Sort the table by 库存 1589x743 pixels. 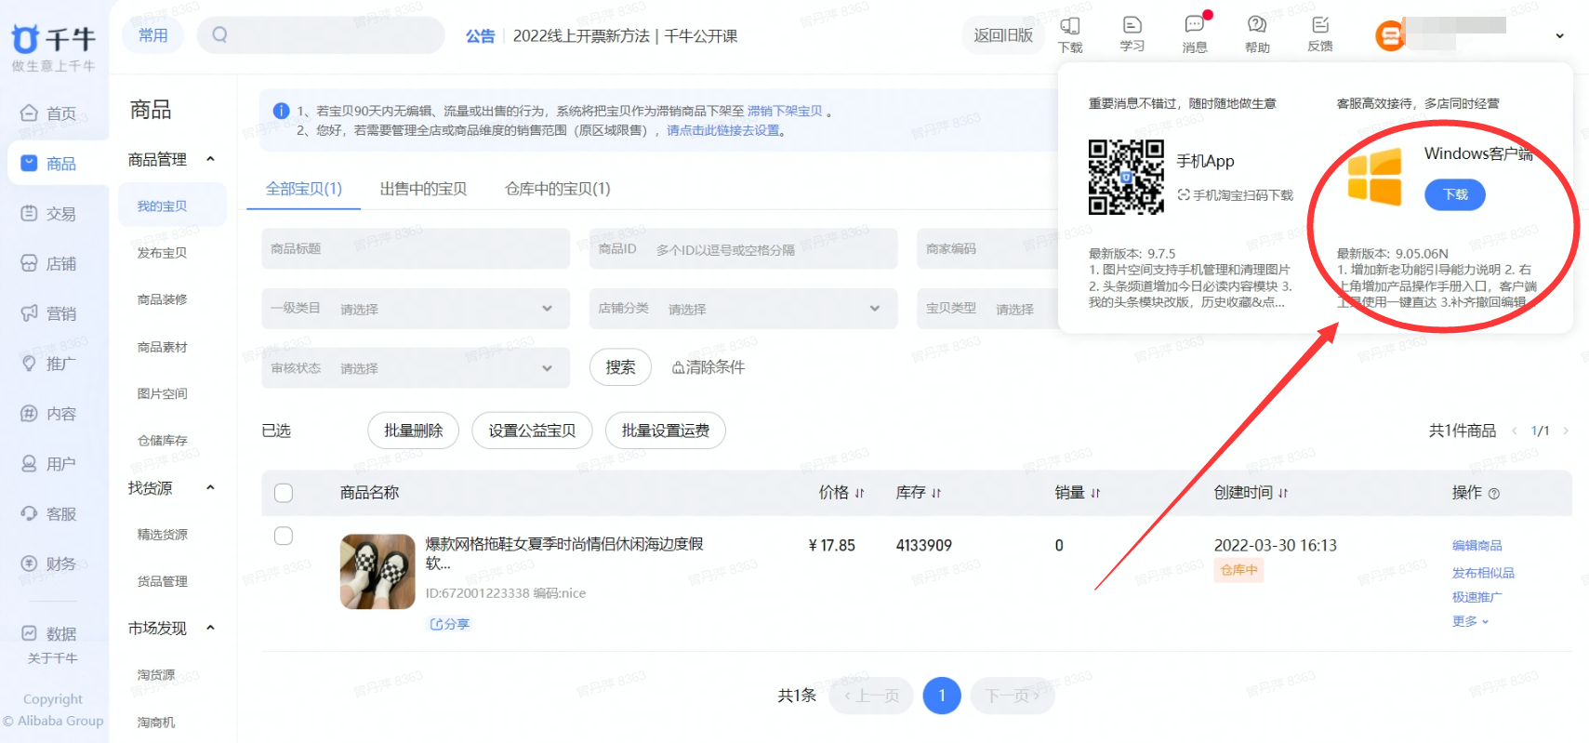(936, 493)
